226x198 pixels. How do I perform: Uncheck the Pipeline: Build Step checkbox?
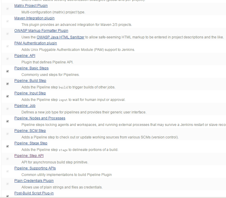[7, 84]
